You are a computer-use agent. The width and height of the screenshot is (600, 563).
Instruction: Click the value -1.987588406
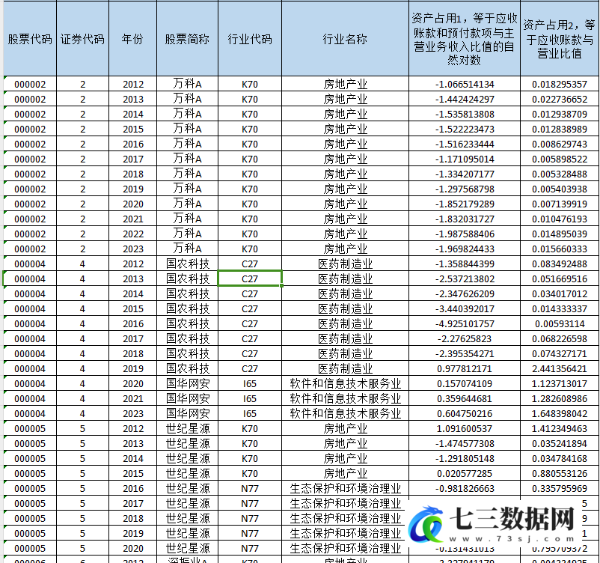pyautogui.click(x=465, y=234)
